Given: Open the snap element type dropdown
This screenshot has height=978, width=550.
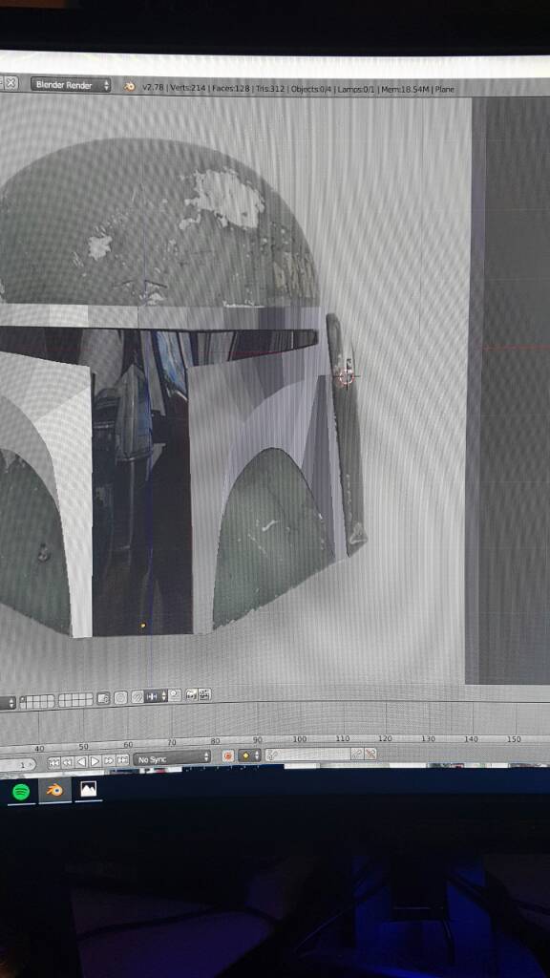Looking at the screenshot, I should 156,696.
